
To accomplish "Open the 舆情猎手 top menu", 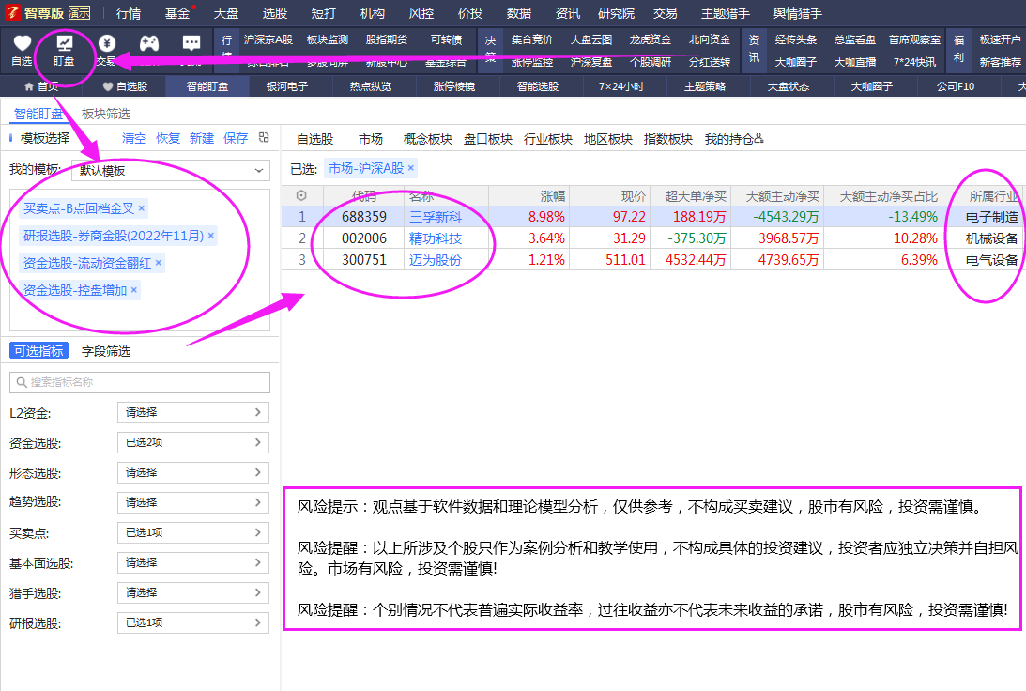I will click(x=798, y=13).
